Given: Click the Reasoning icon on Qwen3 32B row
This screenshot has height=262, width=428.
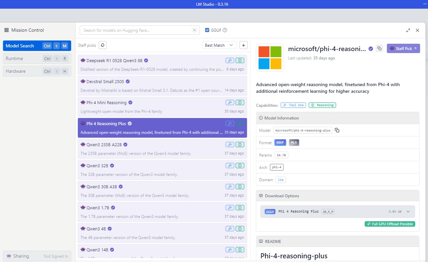Looking at the screenshot, I should click(239, 166).
